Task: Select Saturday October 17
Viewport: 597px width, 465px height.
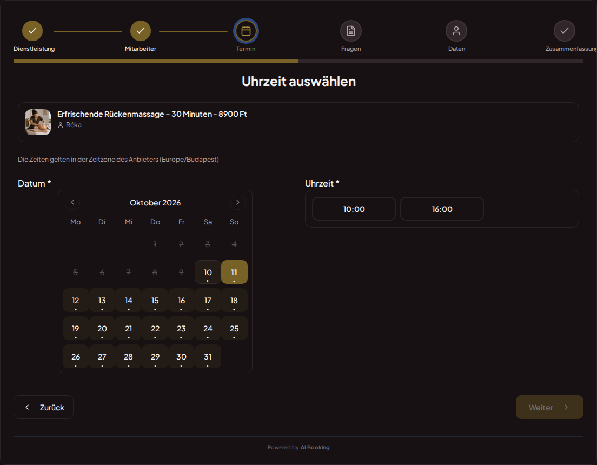Action: 208,300
